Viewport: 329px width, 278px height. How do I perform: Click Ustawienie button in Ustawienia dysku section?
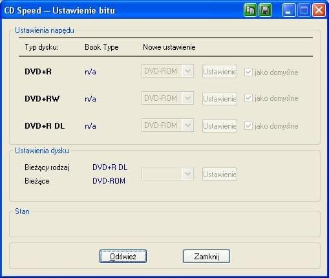[220, 175]
